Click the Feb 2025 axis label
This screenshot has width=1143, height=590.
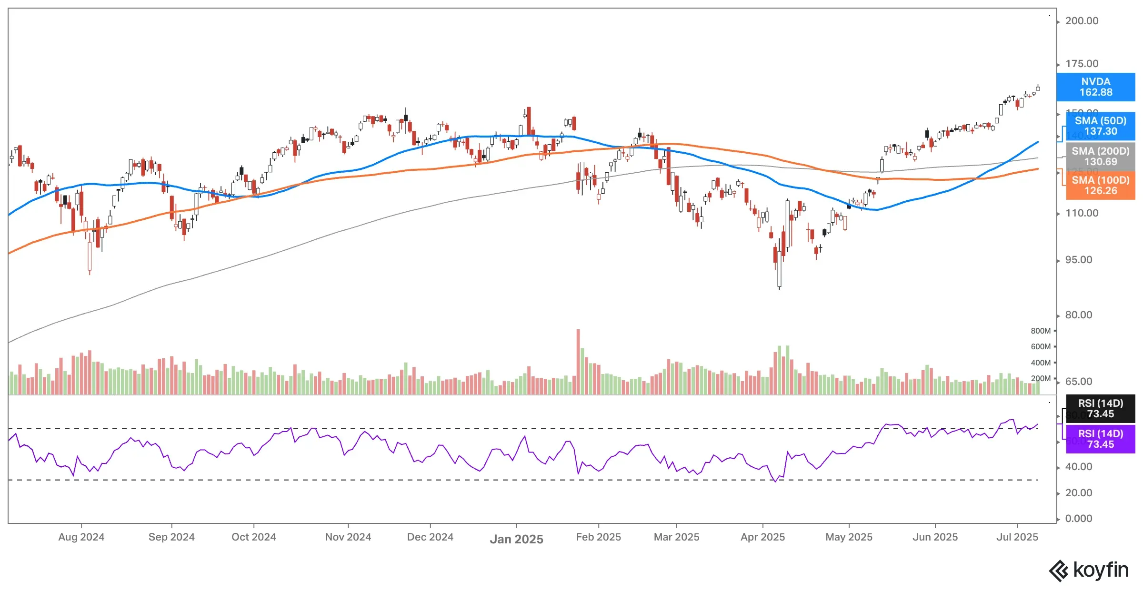(599, 537)
